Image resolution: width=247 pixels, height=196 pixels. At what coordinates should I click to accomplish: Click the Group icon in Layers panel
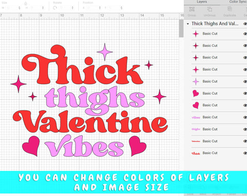[192, 9]
